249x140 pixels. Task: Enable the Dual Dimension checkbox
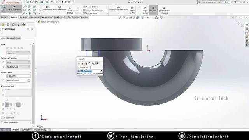tap(2, 122)
